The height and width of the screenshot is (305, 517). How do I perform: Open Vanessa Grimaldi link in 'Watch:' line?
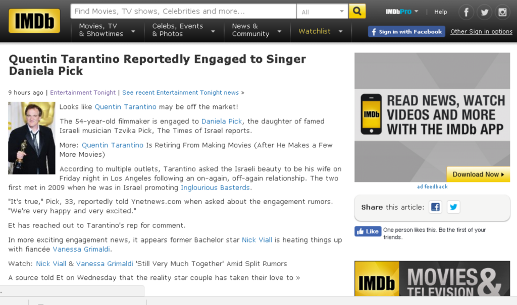point(105,264)
